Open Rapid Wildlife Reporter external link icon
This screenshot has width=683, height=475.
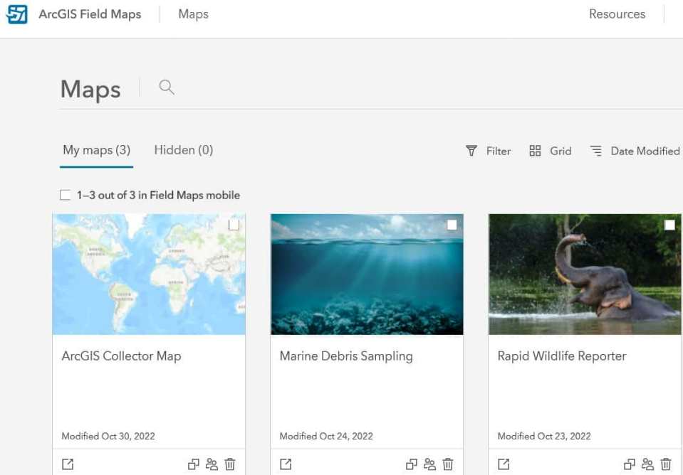[503, 464]
